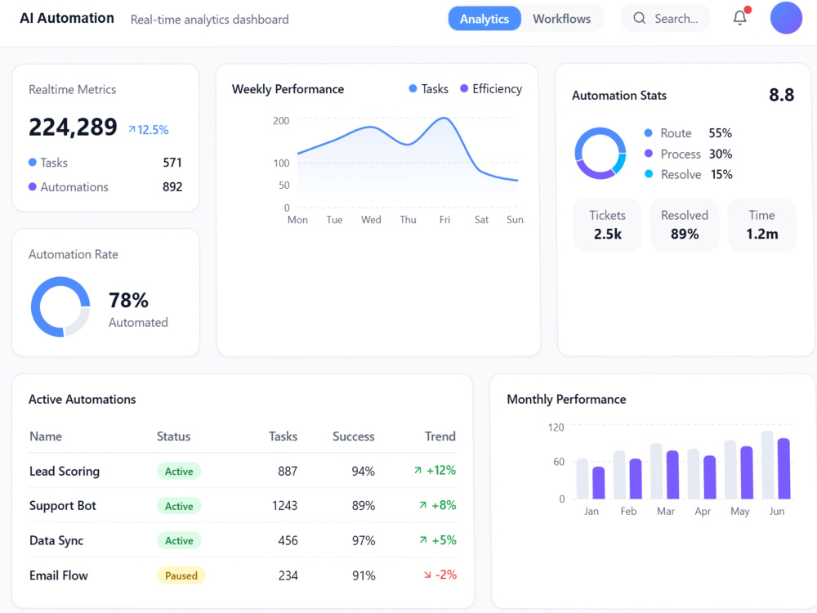Image resolution: width=817 pixels, height=613 pixels.
Task: Click the Monthly Performance heading
Action: (x=566, y=400)
